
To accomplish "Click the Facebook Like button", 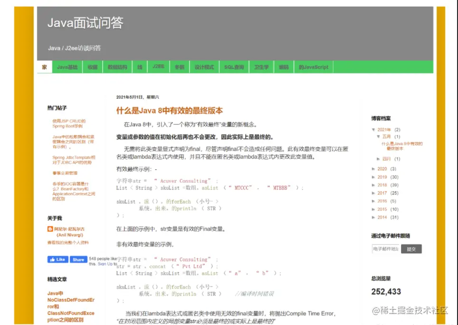I will (58, 259).
